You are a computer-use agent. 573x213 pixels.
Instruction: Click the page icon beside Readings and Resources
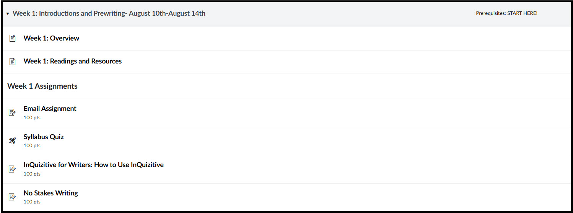(13, 61)
